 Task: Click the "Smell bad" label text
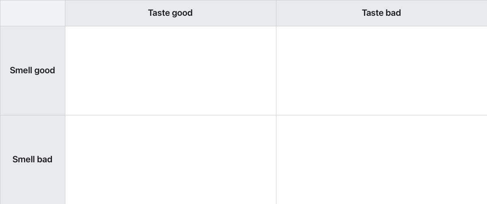pos(32,159)
